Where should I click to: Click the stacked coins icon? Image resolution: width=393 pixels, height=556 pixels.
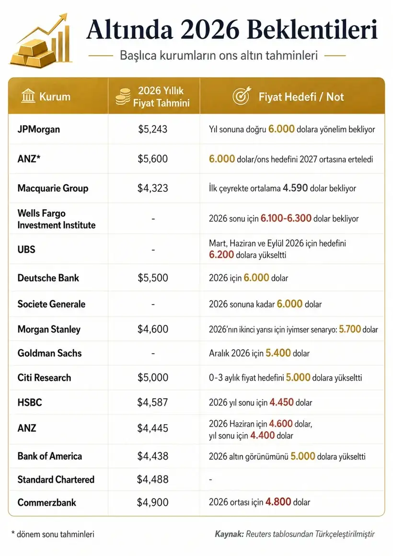tap(123, 97)
